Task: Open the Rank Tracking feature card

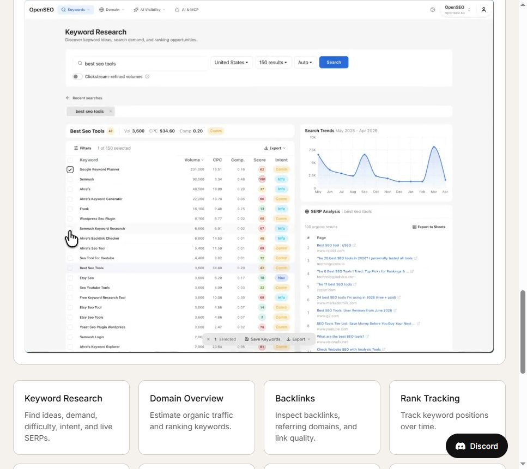Action: tap(447, 418)
